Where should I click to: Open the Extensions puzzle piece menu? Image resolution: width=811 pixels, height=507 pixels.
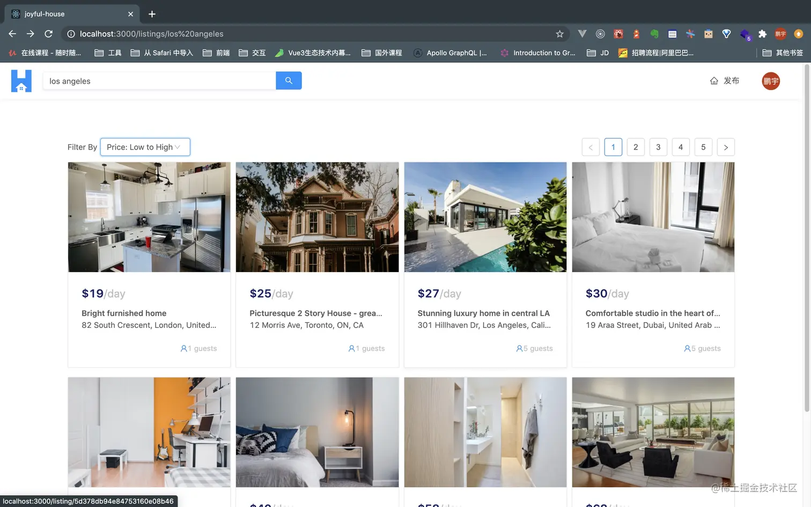[x=762, y=34]
